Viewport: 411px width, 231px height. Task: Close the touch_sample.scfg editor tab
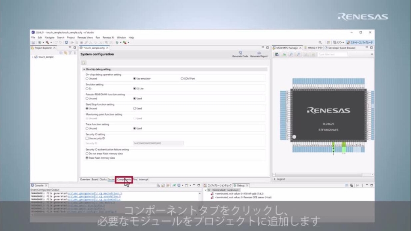point(107,48)
